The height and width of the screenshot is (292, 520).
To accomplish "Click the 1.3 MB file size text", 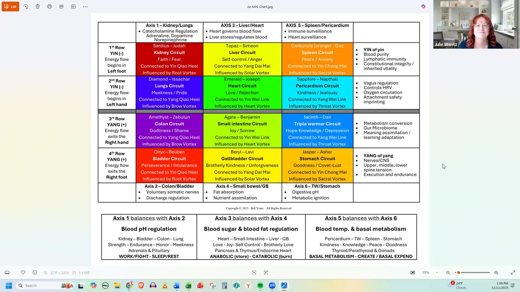I will point(84,273).
